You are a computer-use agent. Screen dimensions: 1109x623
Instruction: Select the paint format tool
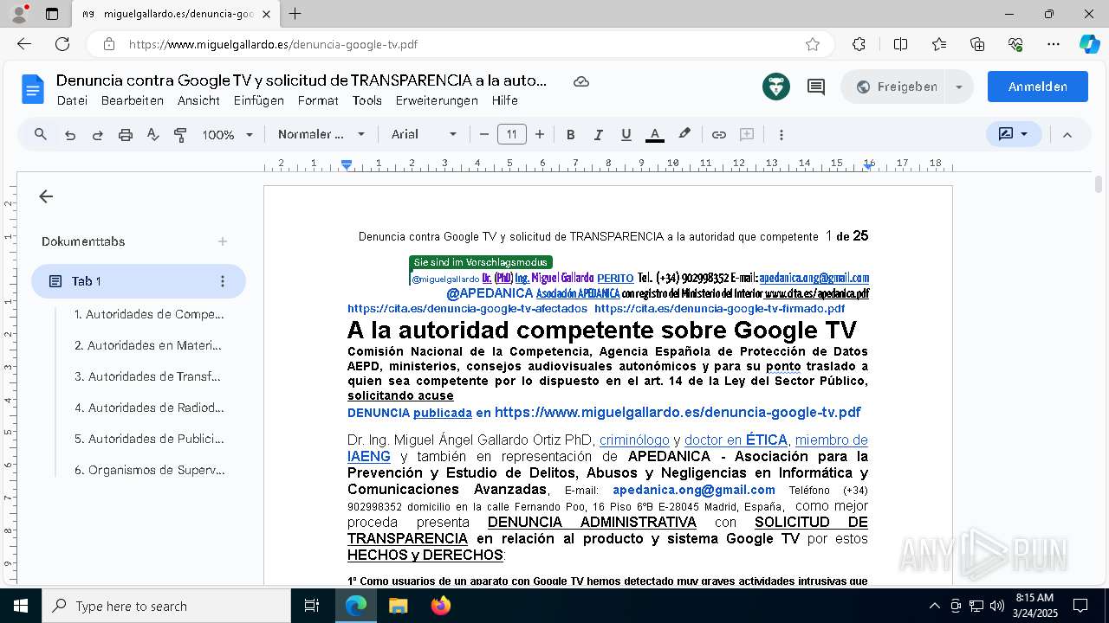[180, 135]
